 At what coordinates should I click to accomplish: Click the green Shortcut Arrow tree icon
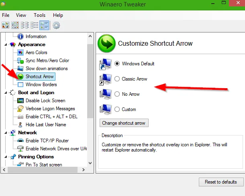(x=20, y=77)
